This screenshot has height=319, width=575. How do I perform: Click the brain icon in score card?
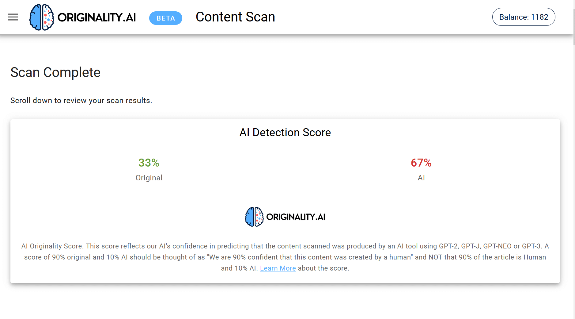254,217
